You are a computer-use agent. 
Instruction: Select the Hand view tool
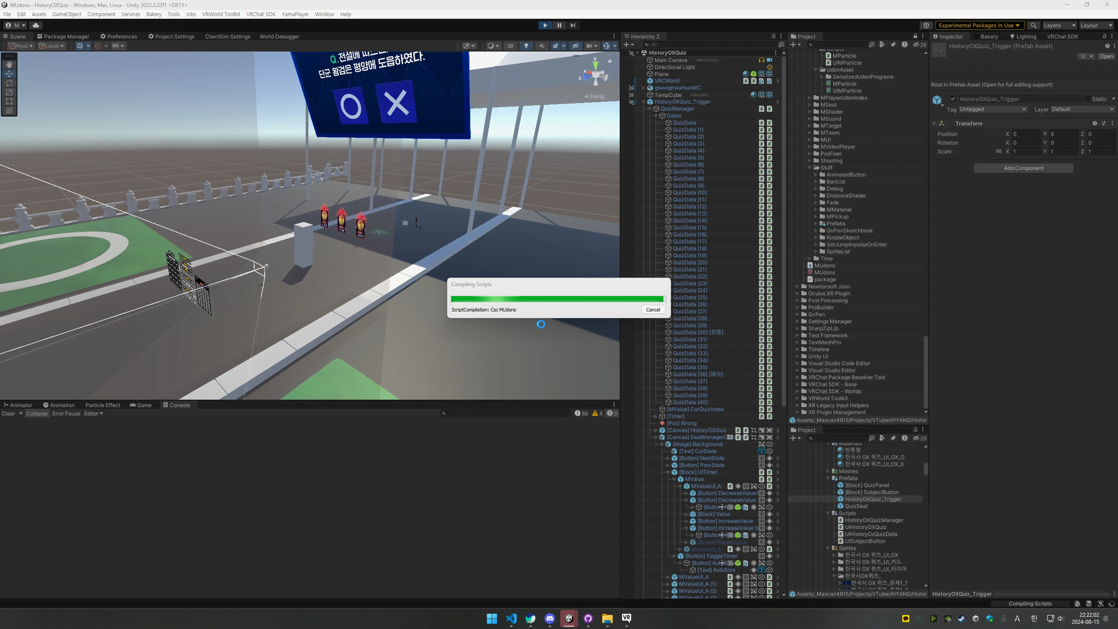[x=9, y=65]
